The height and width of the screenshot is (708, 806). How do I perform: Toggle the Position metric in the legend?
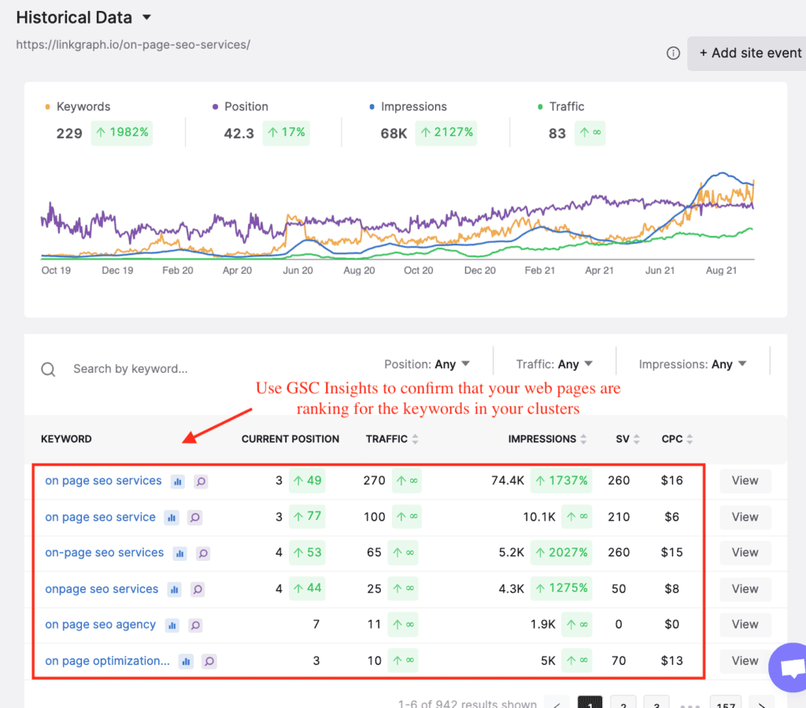point(244,106)
